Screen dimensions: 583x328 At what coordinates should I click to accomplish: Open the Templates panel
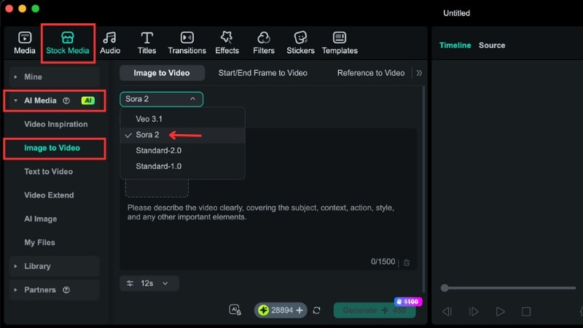(340, 42)
